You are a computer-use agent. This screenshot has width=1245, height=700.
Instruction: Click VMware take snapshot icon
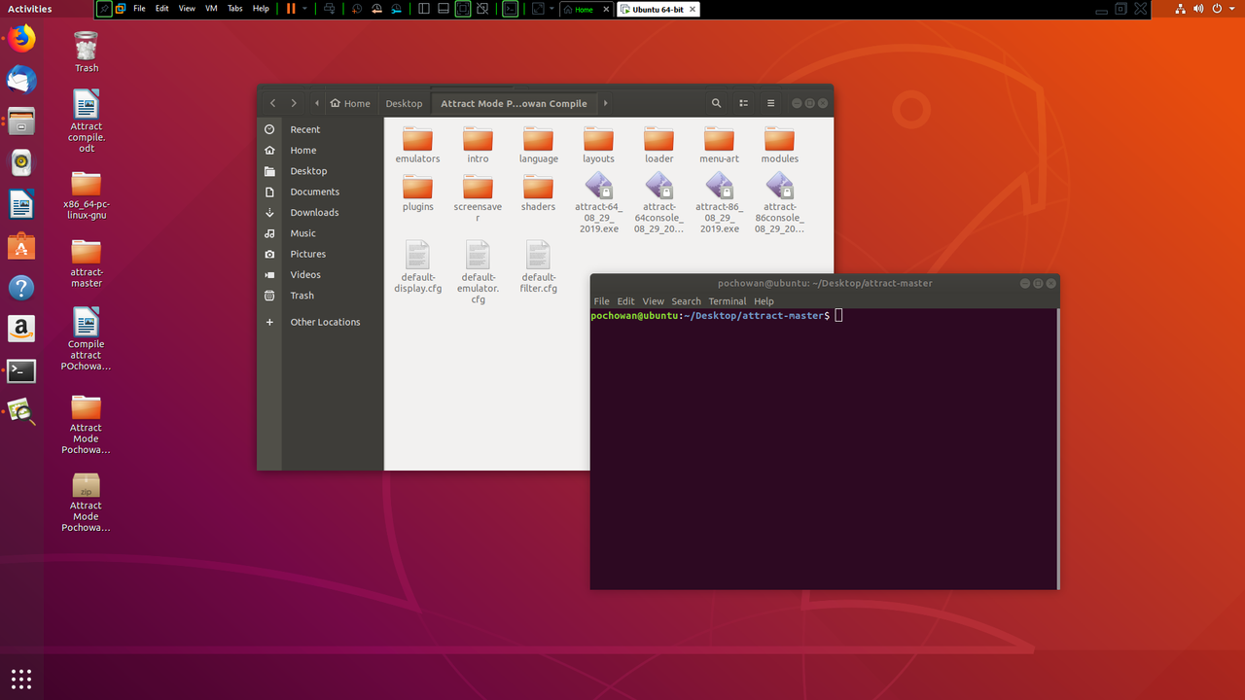[357, 9]
